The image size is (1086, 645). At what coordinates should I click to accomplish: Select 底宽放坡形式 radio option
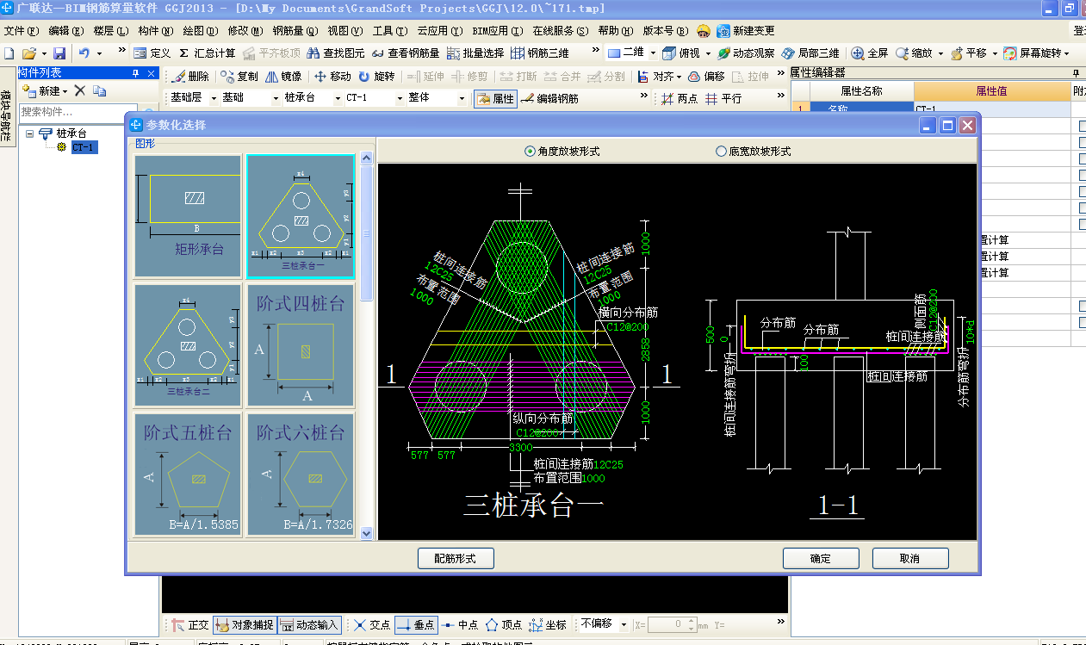click(x=753, y=152)
